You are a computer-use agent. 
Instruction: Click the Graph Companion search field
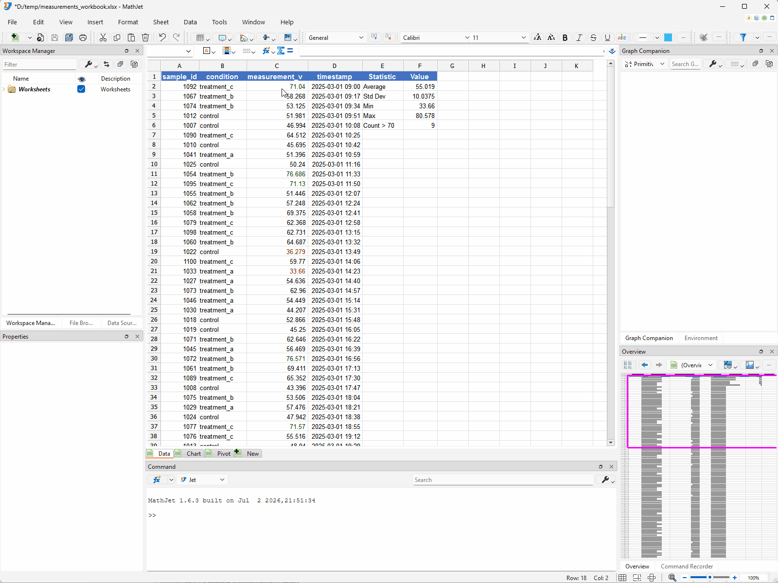click(685, 64)
